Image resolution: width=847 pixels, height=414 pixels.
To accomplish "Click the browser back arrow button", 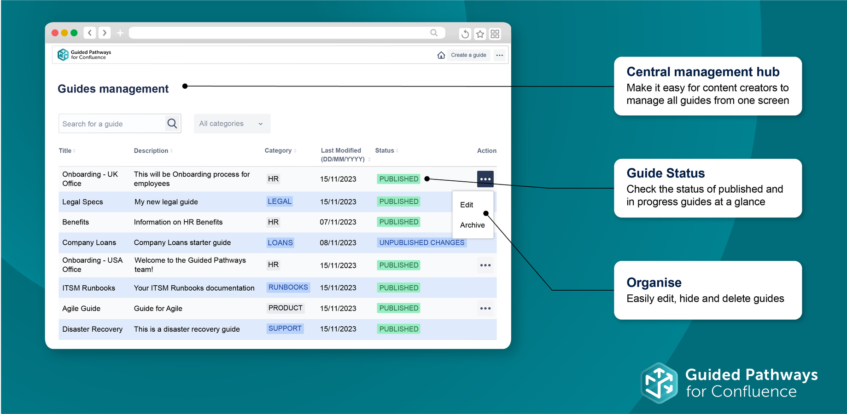I will tap(90, 33).
